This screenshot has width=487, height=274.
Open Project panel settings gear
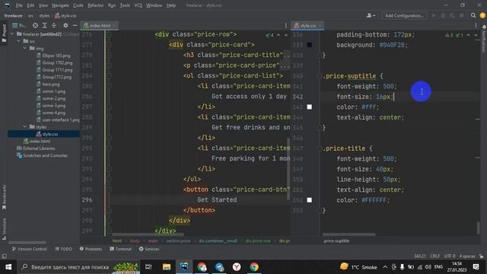click(65, 25)
